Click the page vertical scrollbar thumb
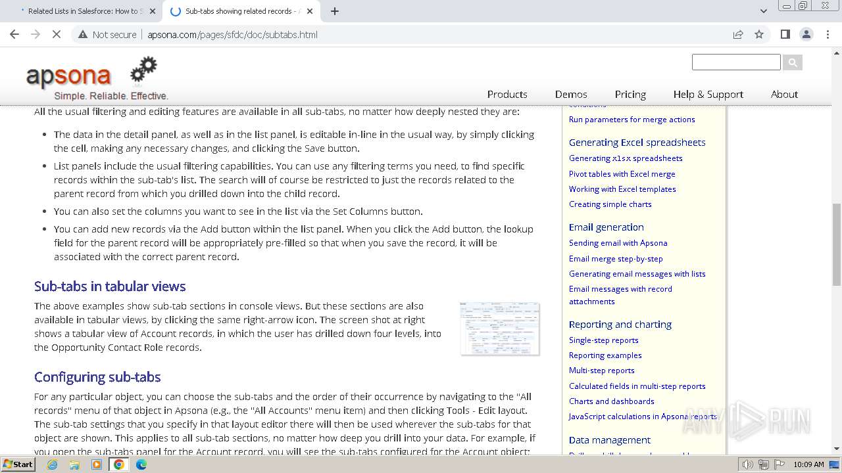 click(x=837, y=244)
